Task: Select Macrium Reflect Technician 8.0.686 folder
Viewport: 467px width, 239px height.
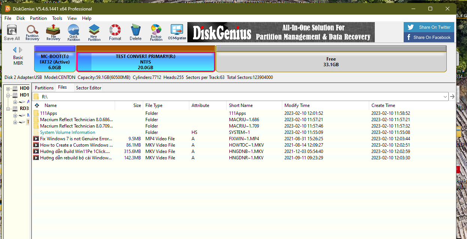Action: pyautogui.click(x=76, y=120)
